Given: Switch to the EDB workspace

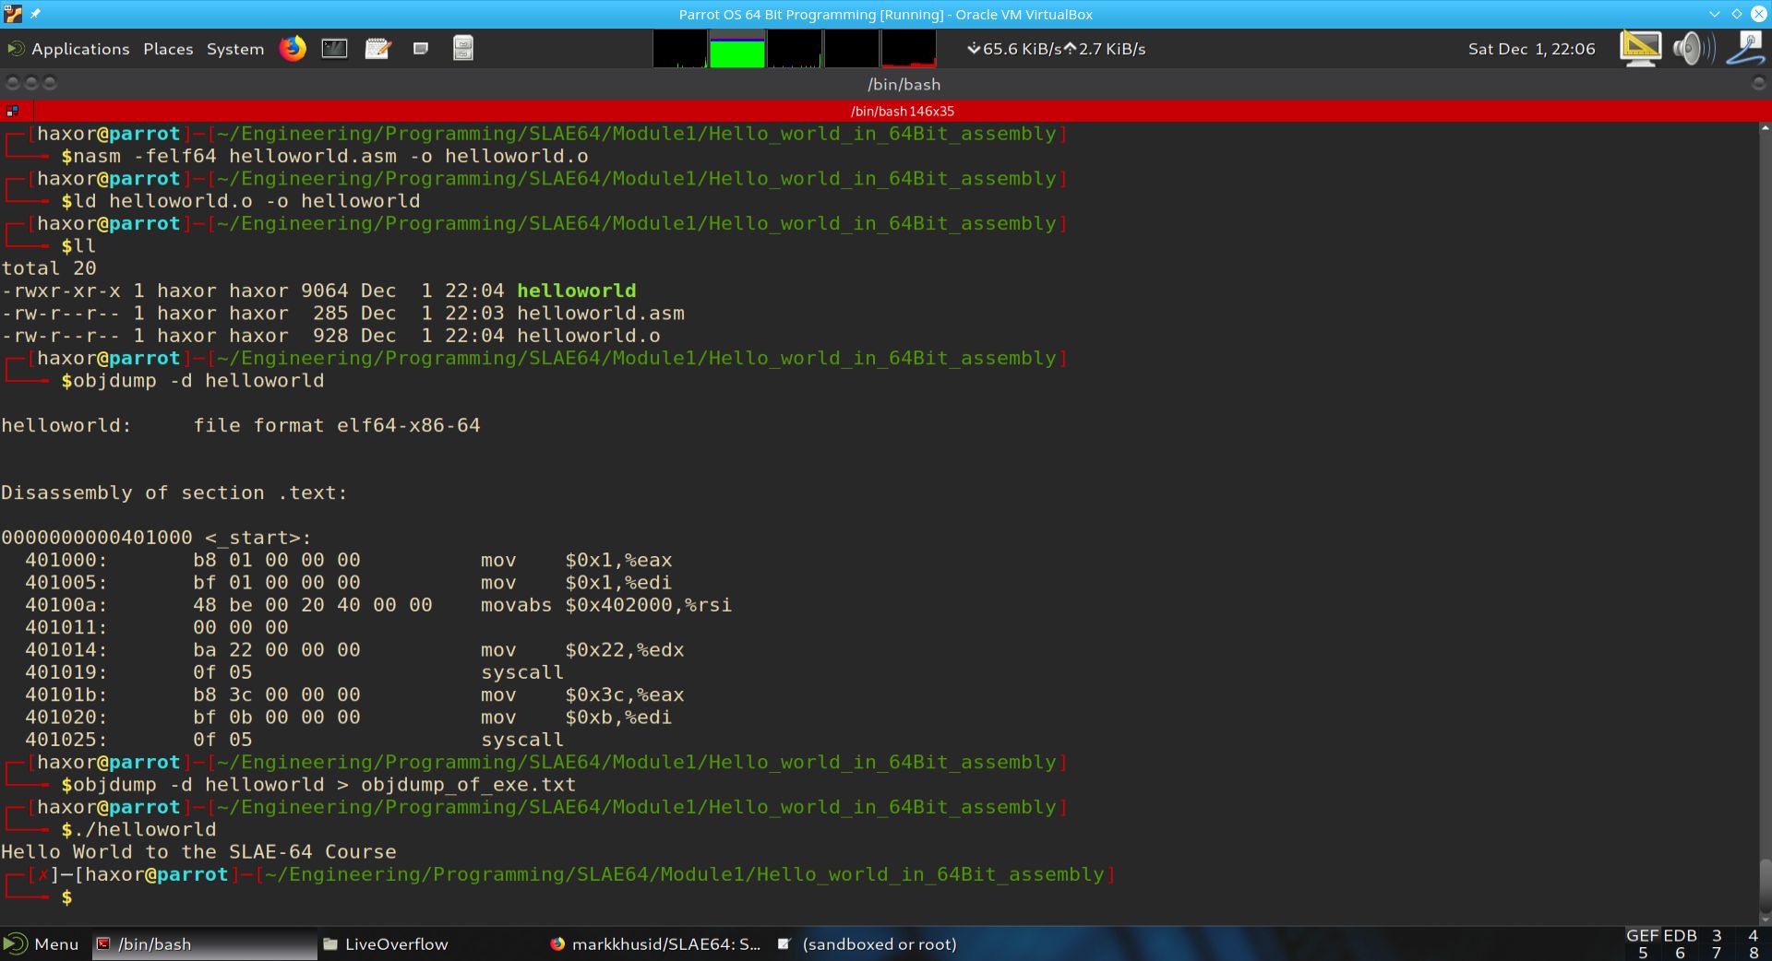Looking at the screenshot, I should [x=1680, y=935].
